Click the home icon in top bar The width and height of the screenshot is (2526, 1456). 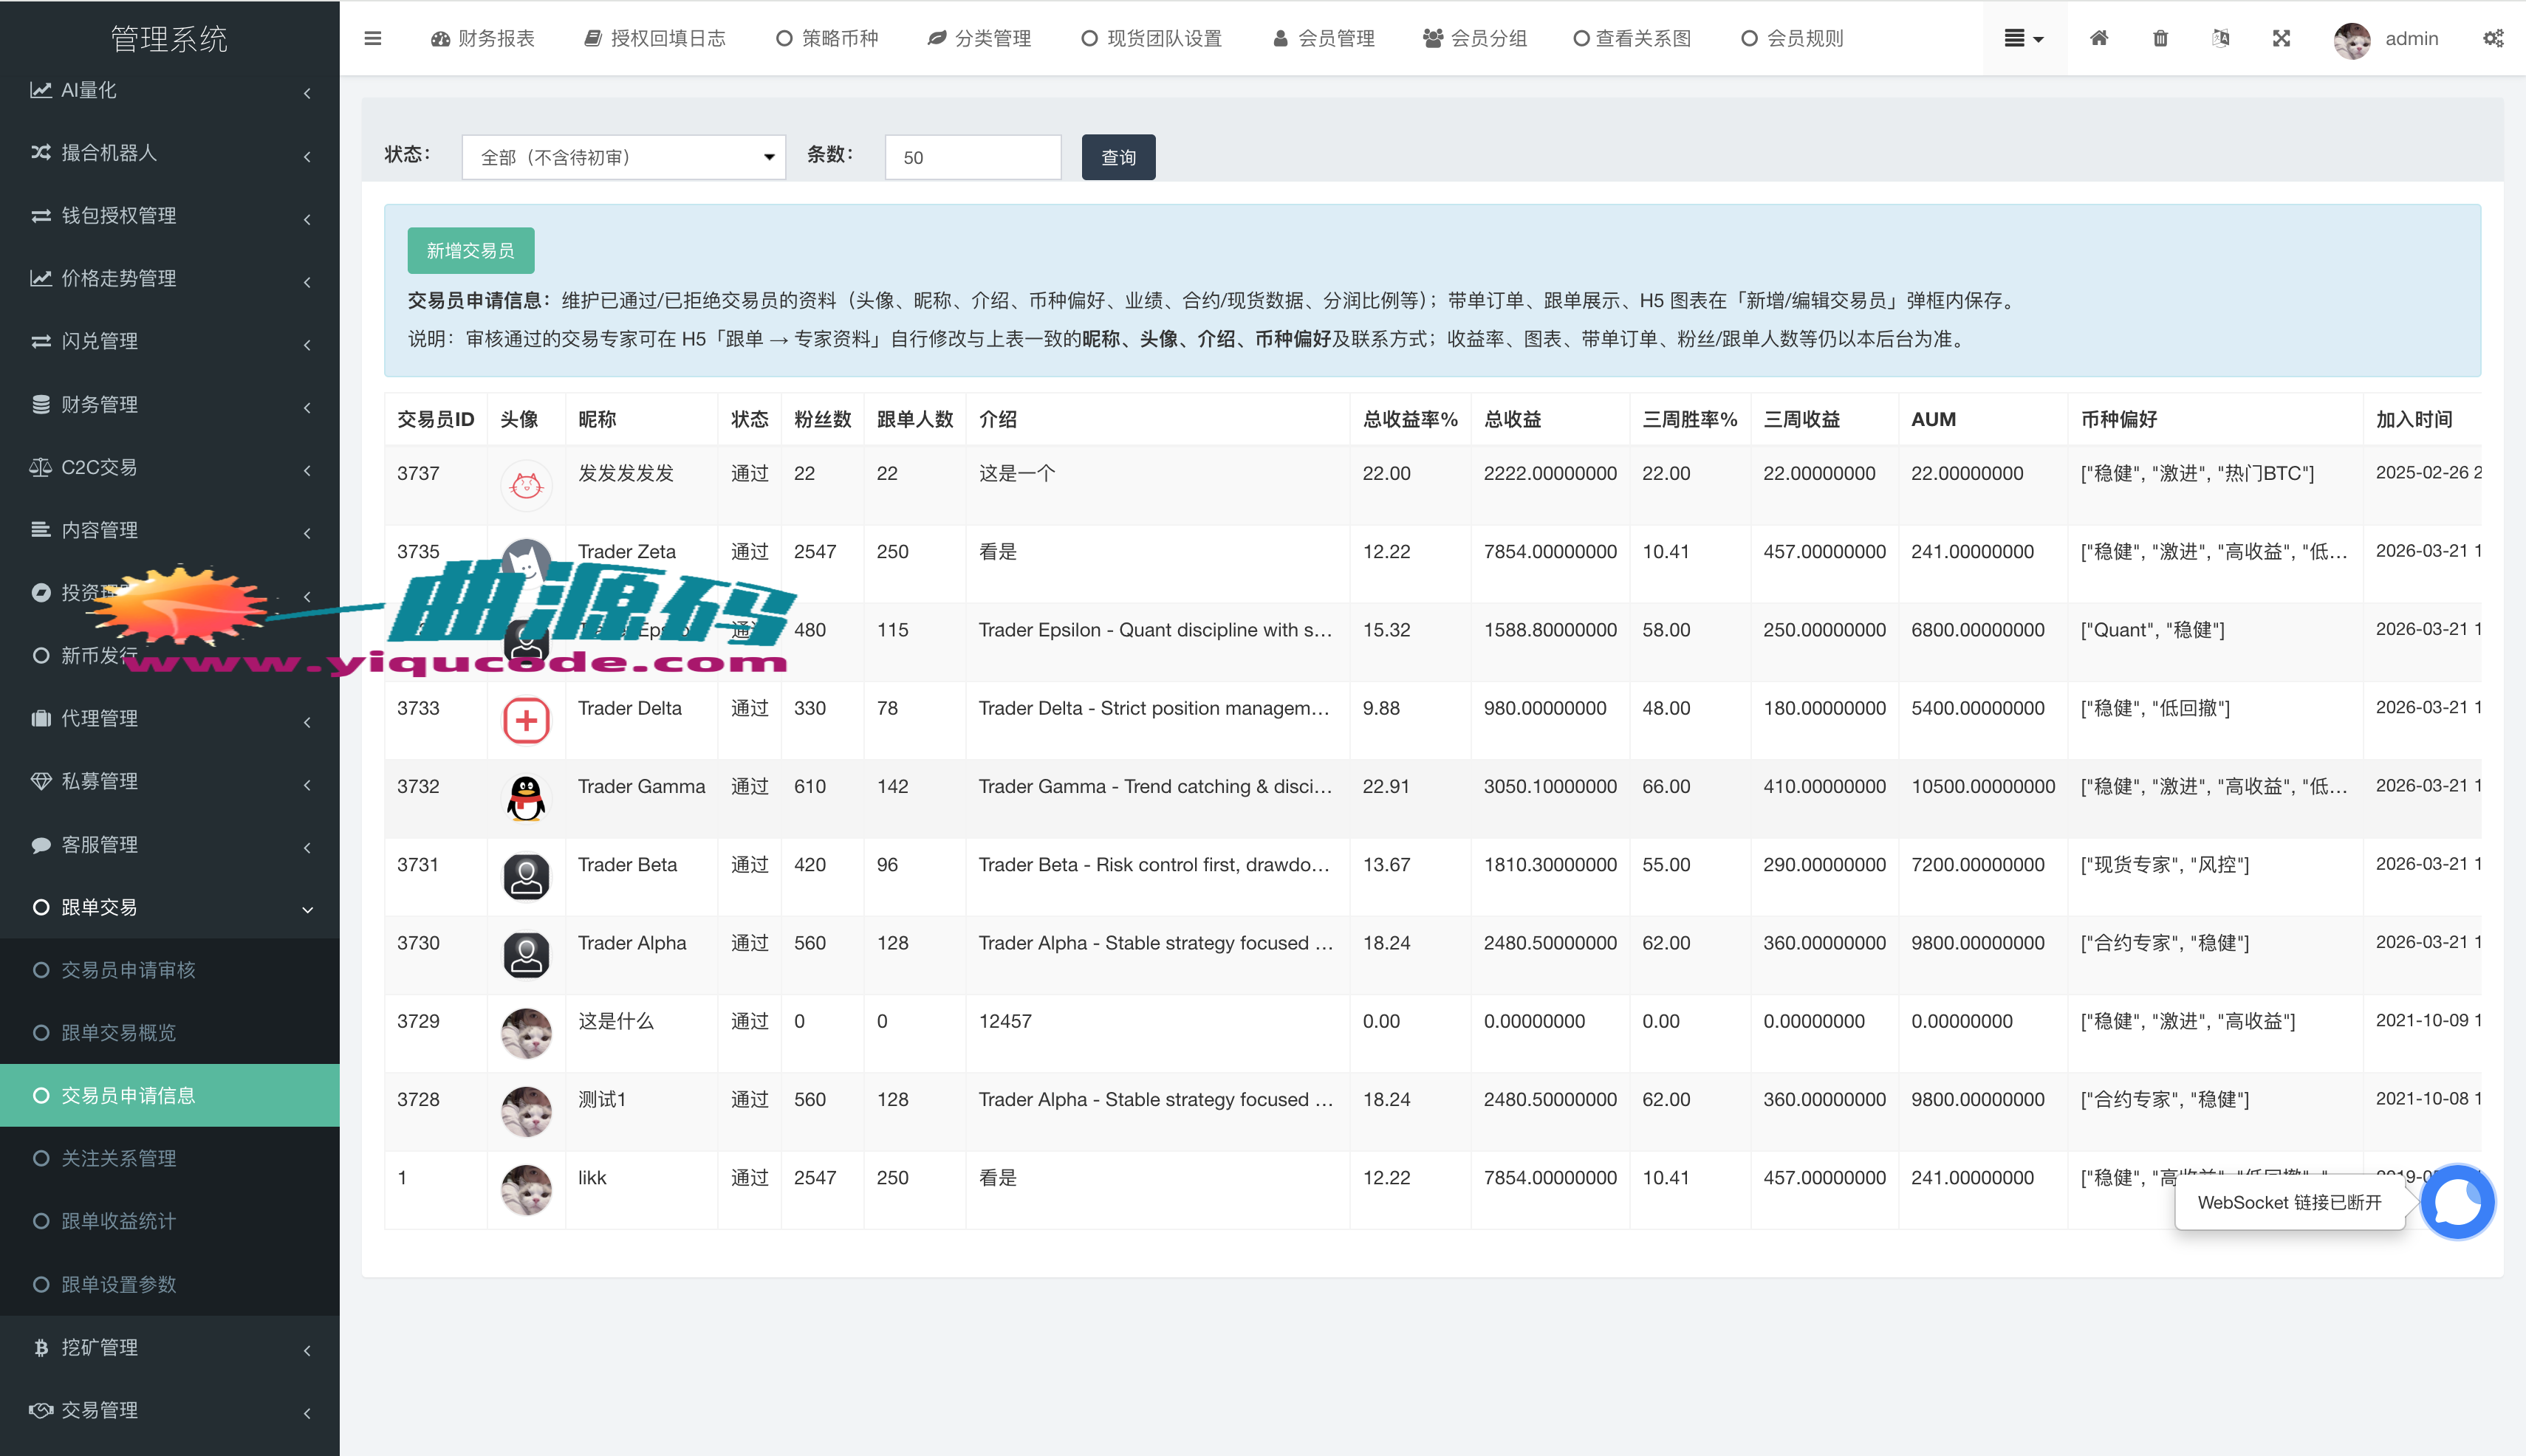[2099, 38]
